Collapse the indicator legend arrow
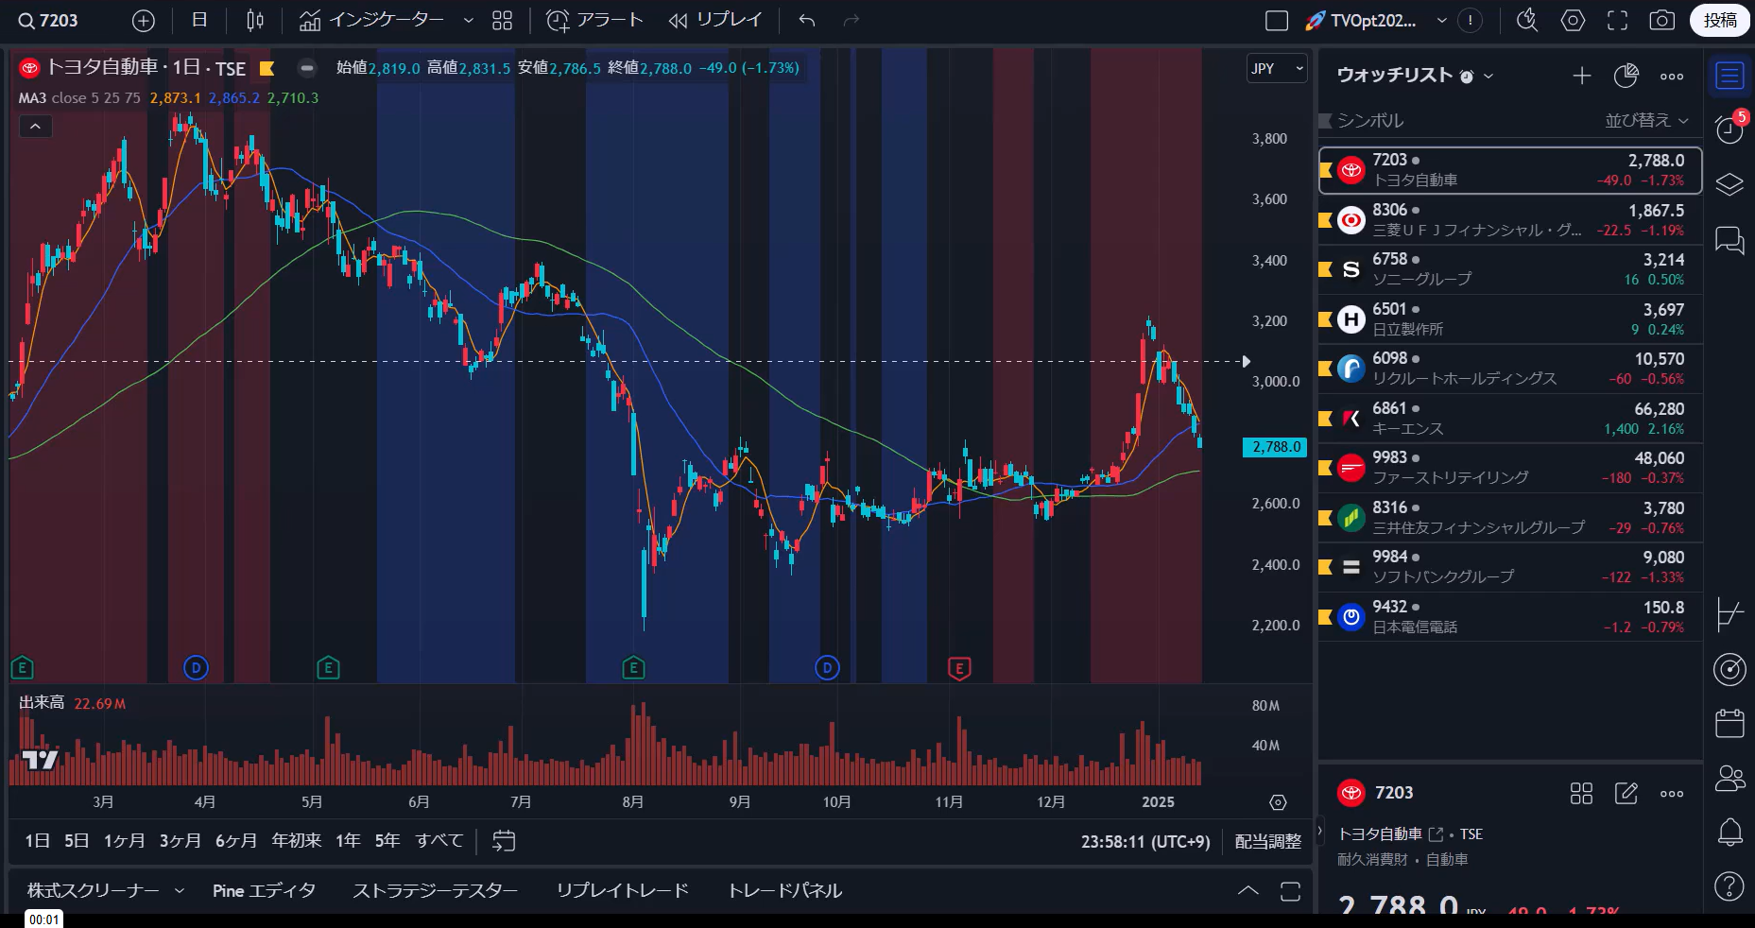 [x=36, y=127]
